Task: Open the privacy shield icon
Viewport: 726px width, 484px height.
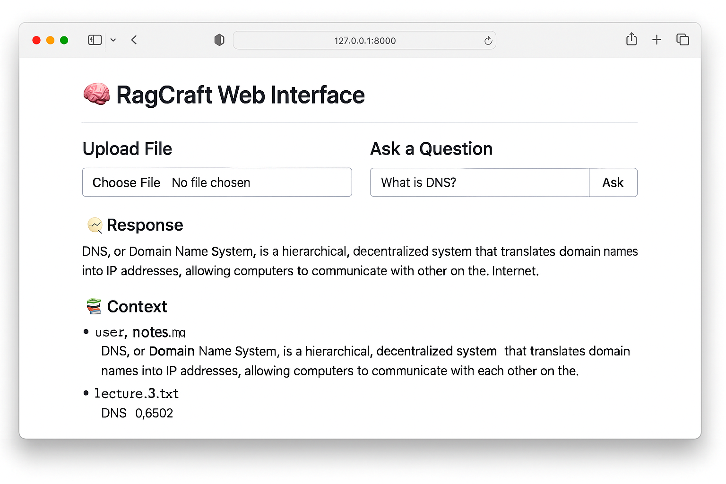Action: click(x=219, y=40)
